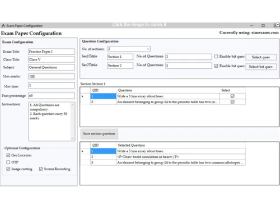
Task: Uncheck Select box for question 3 row
Action: tap(232, 102)
